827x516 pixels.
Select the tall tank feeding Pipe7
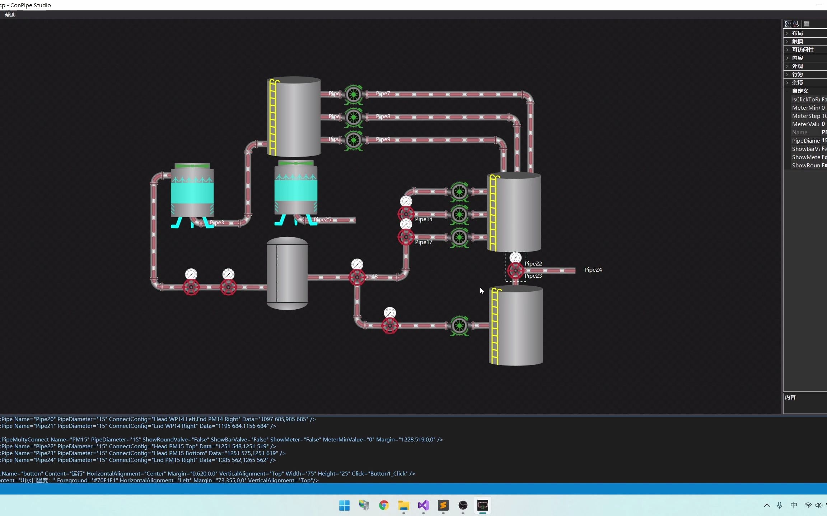tap(294, 117)
